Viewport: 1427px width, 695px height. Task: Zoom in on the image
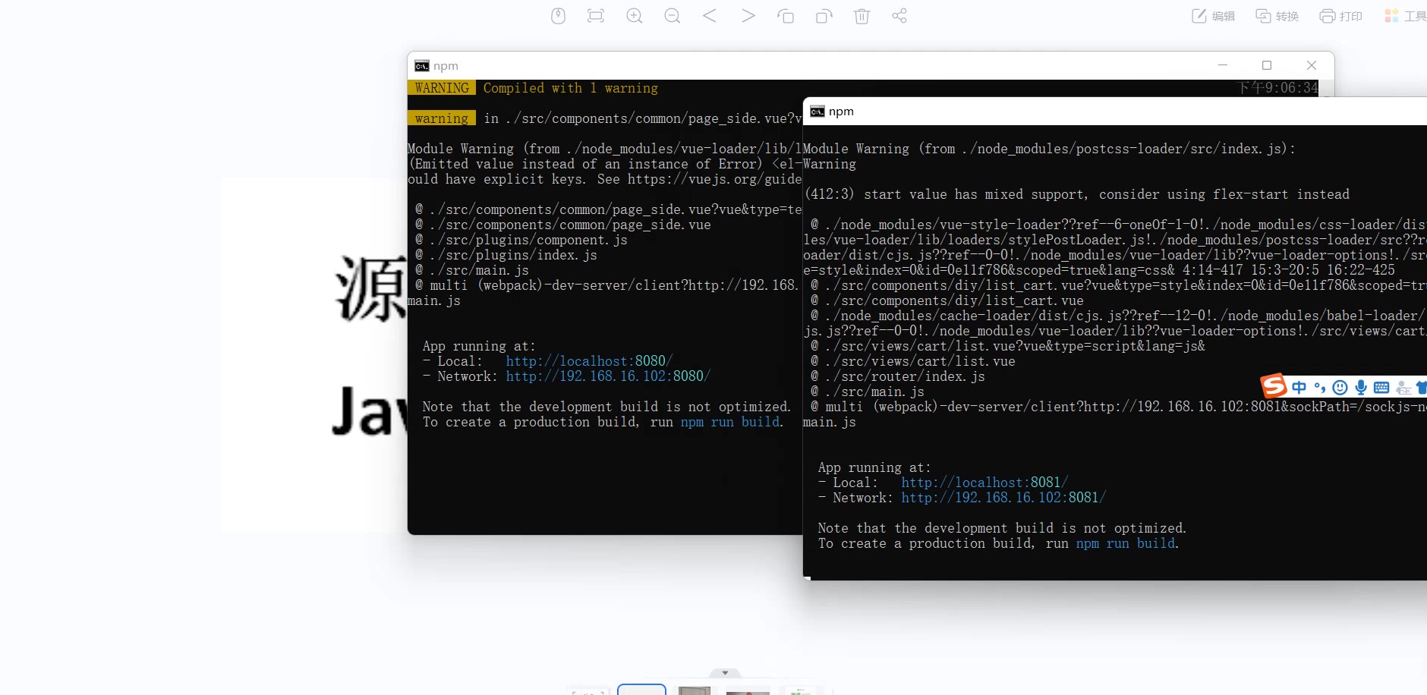pyautogui.click(x=634, y=16)
